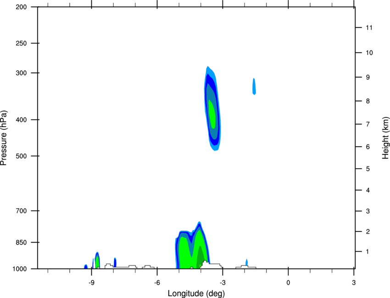Click the 300 pressure tick label
Image resolution: width=390 pixels, height=298 pixels.
[x=21, y=73]
